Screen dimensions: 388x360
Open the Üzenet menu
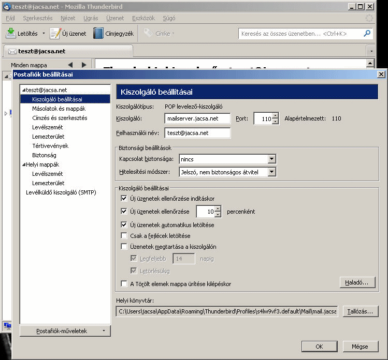pyautogui.click(x=115, y=18)
